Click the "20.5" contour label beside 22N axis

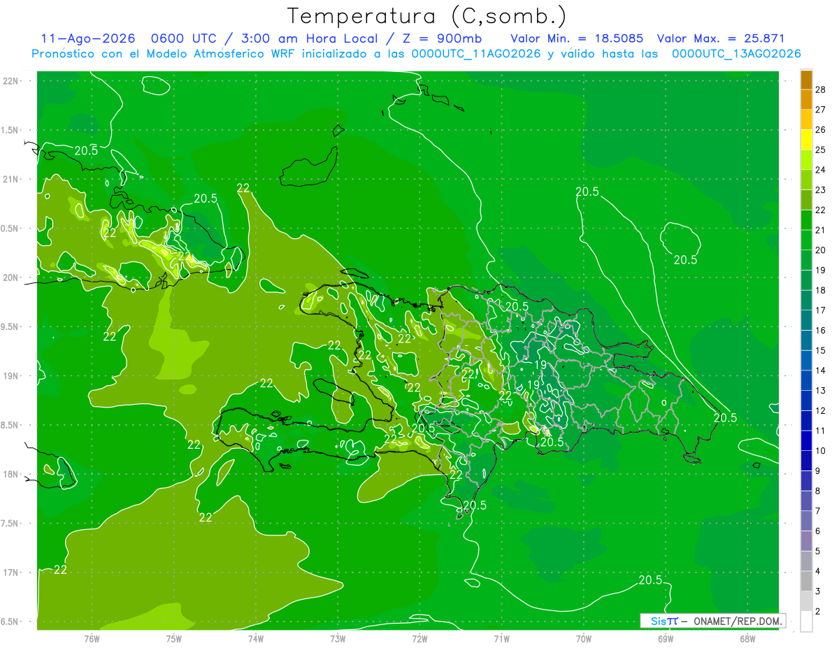pyautogui.click(x=86, y=150)
